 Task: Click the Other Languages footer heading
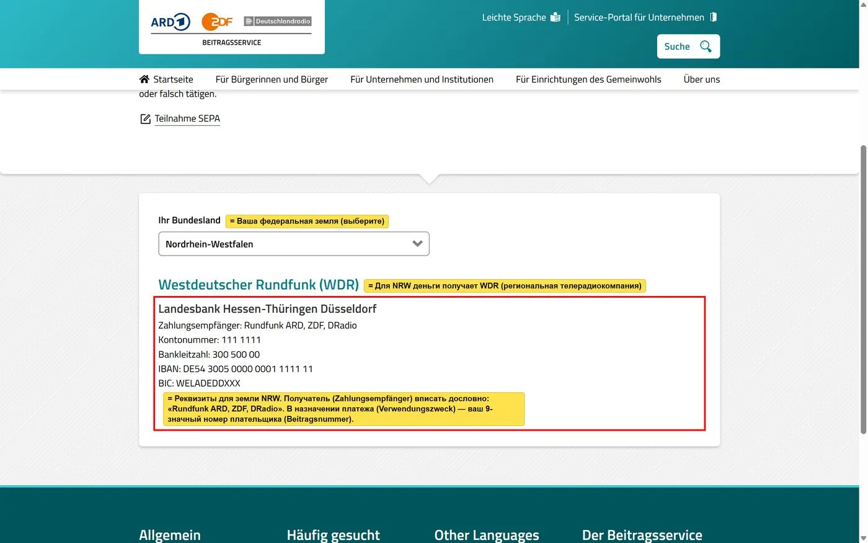coord(487,535)
